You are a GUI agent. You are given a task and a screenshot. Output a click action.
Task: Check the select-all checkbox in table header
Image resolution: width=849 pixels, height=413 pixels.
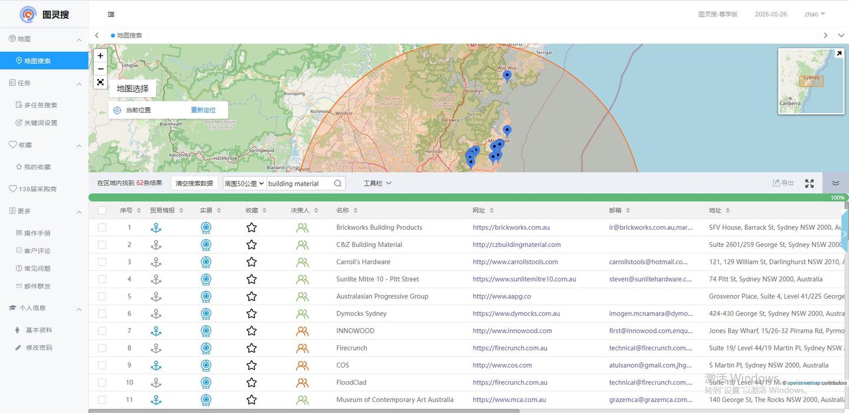102,210
